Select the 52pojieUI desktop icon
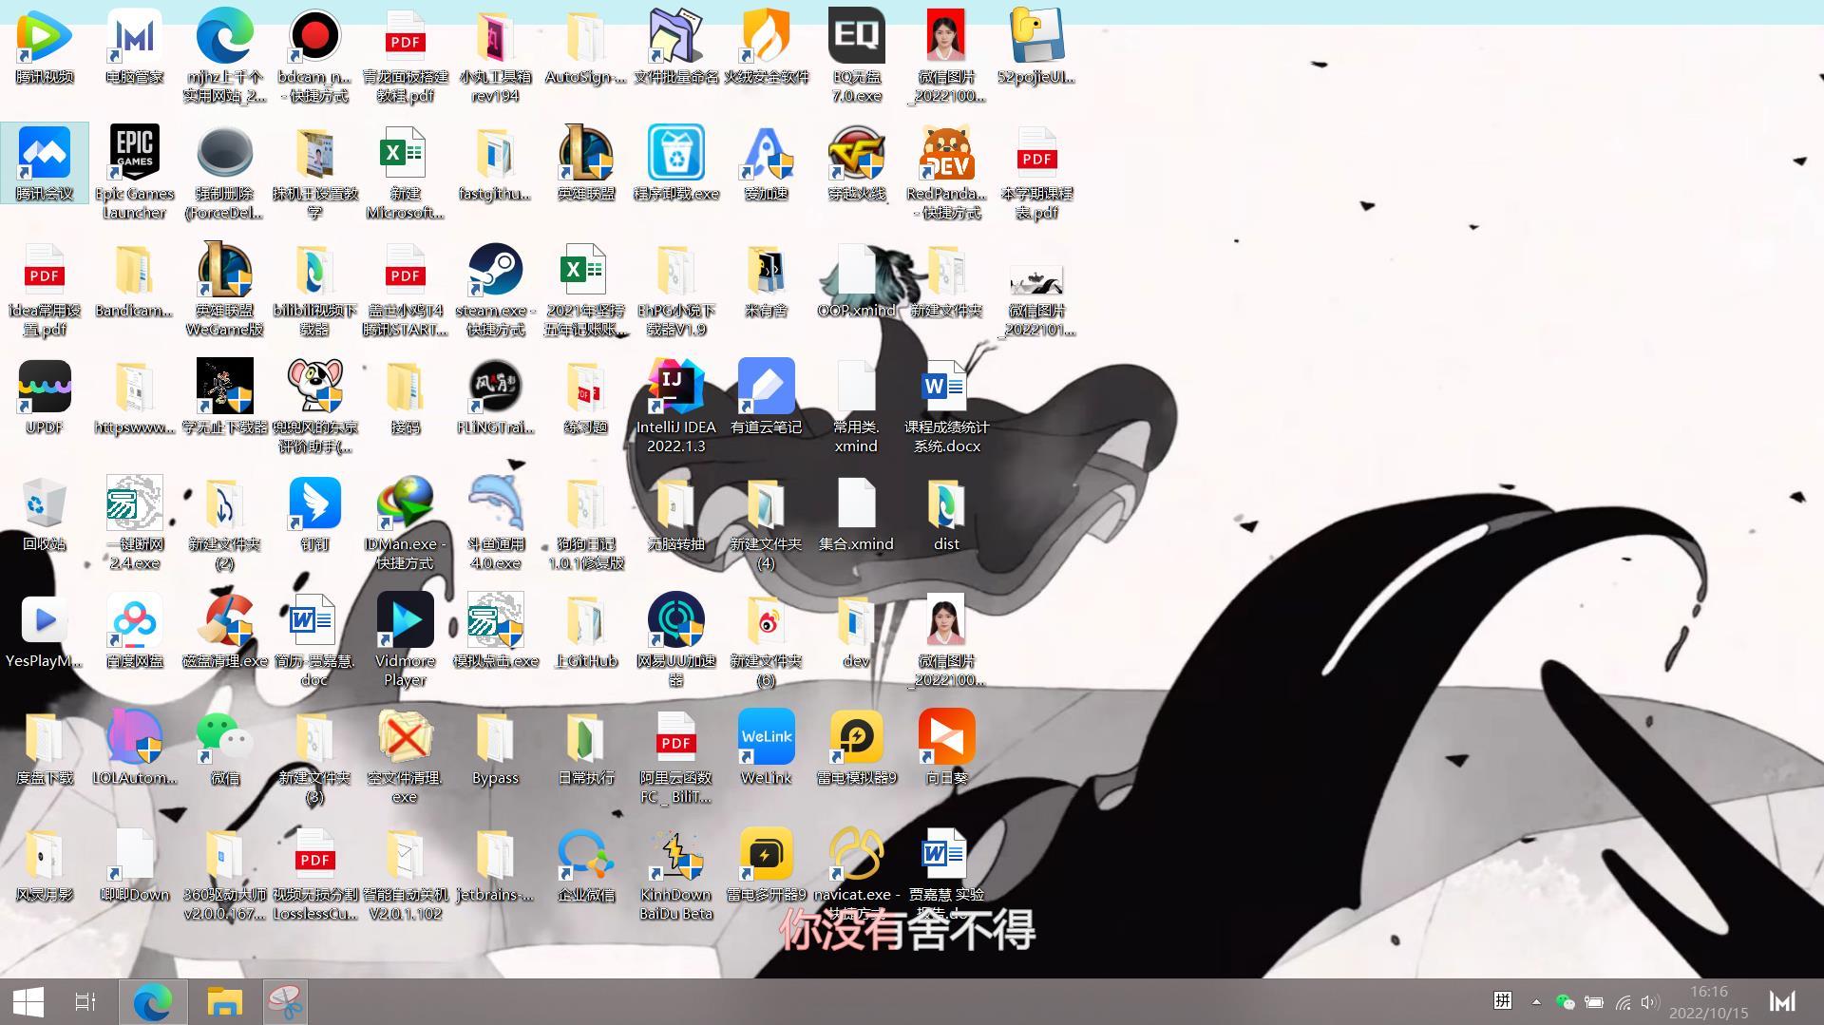 (x=1036, y=47)
